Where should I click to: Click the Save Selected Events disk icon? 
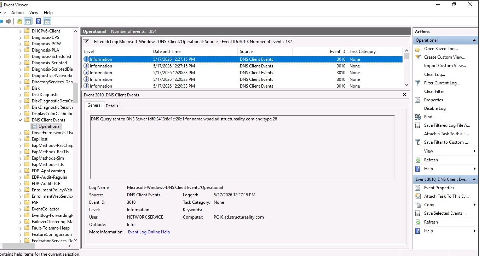coord(418,213)
